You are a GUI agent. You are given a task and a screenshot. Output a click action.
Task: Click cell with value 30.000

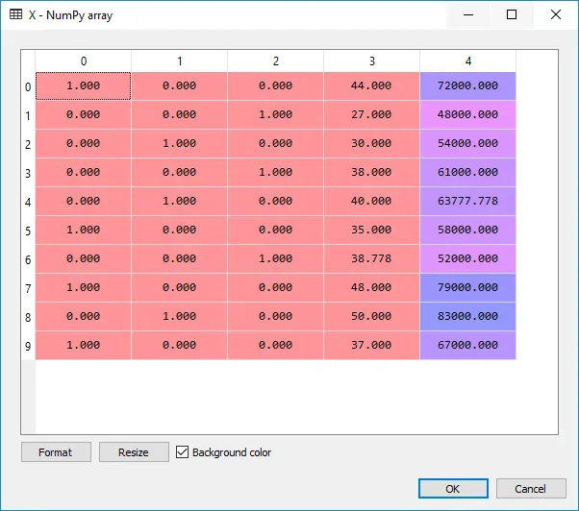point(371,143)
